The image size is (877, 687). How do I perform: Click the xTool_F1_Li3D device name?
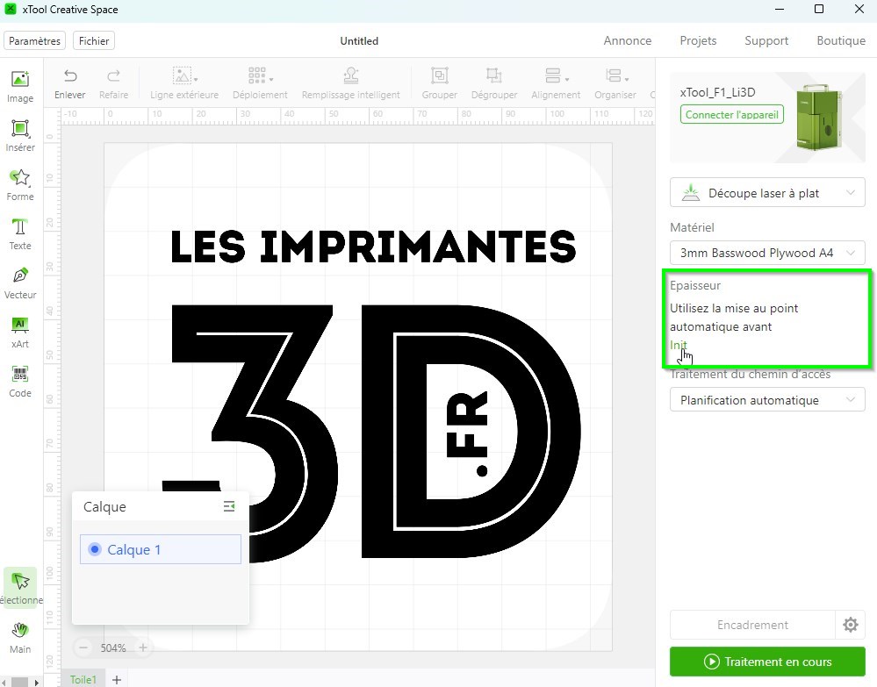[717, 92]
